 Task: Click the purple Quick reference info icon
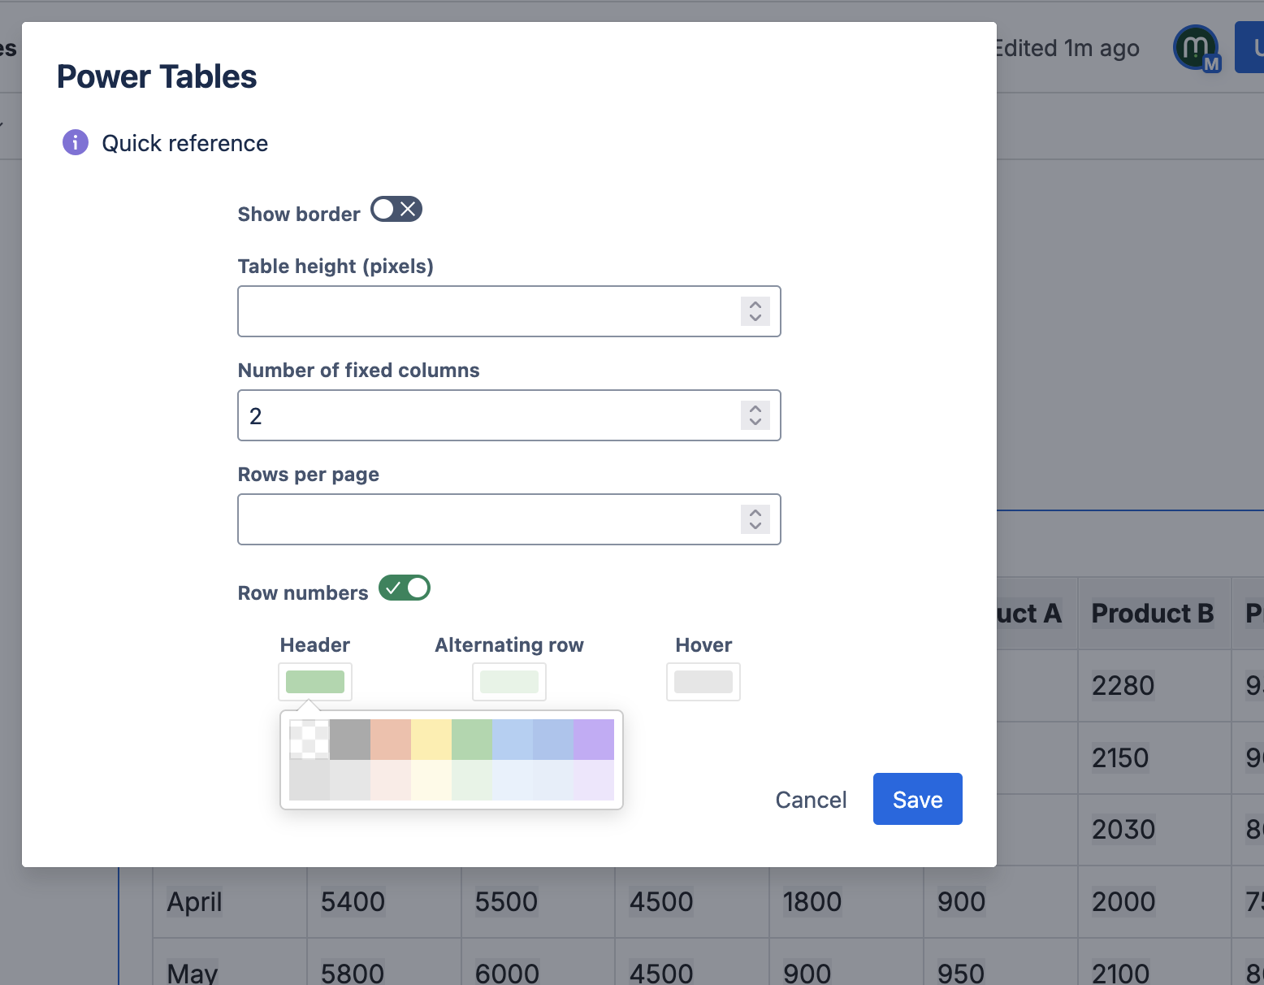tap(76, 142)
